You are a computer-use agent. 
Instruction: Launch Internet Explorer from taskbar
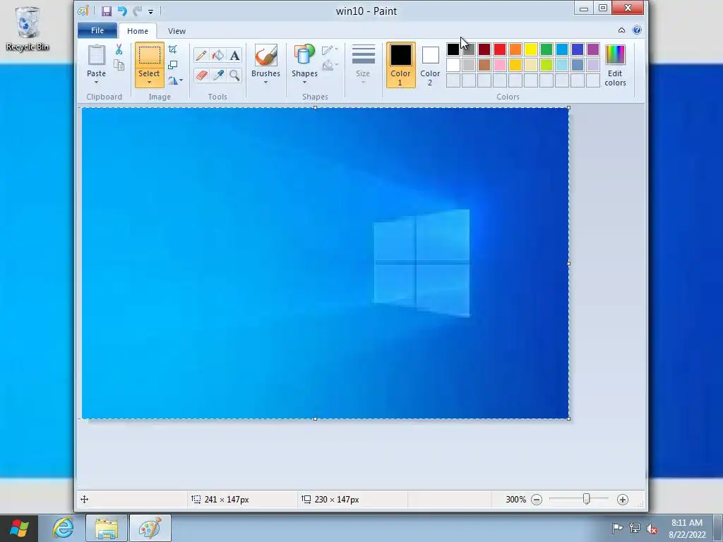[63, 528]
